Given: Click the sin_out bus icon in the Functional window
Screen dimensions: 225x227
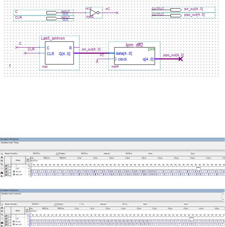Looking at the screenshot, I should click(7, 222).
